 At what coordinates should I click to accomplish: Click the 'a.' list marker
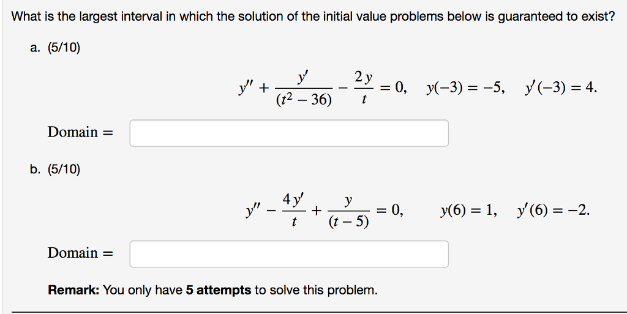click(35, 48)
